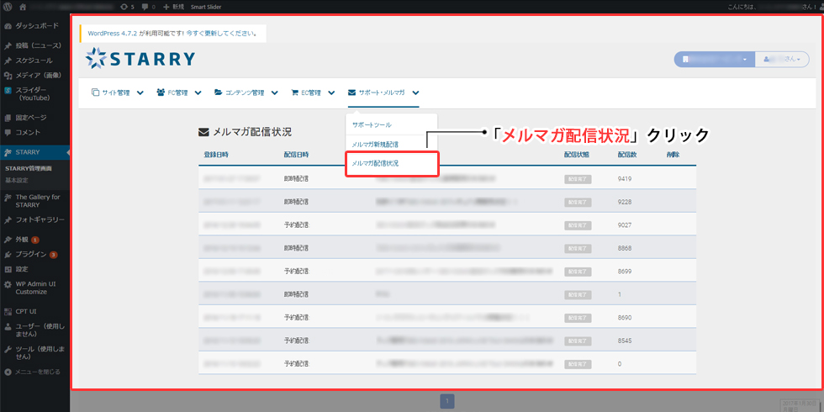Click the plugin icon beside プラグイン
The height and width of the screenshot is (412, 824).
8,254
